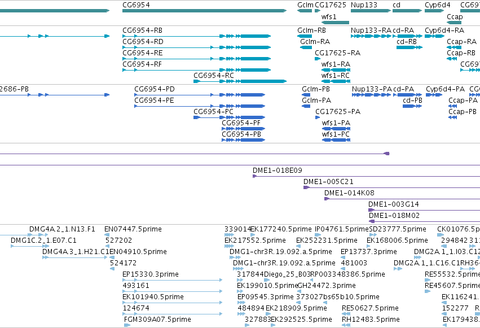Select the Gclm-PB protein label
Image resolution: width=480 pixels, height=328 pixels.
[x=316, y=89]
